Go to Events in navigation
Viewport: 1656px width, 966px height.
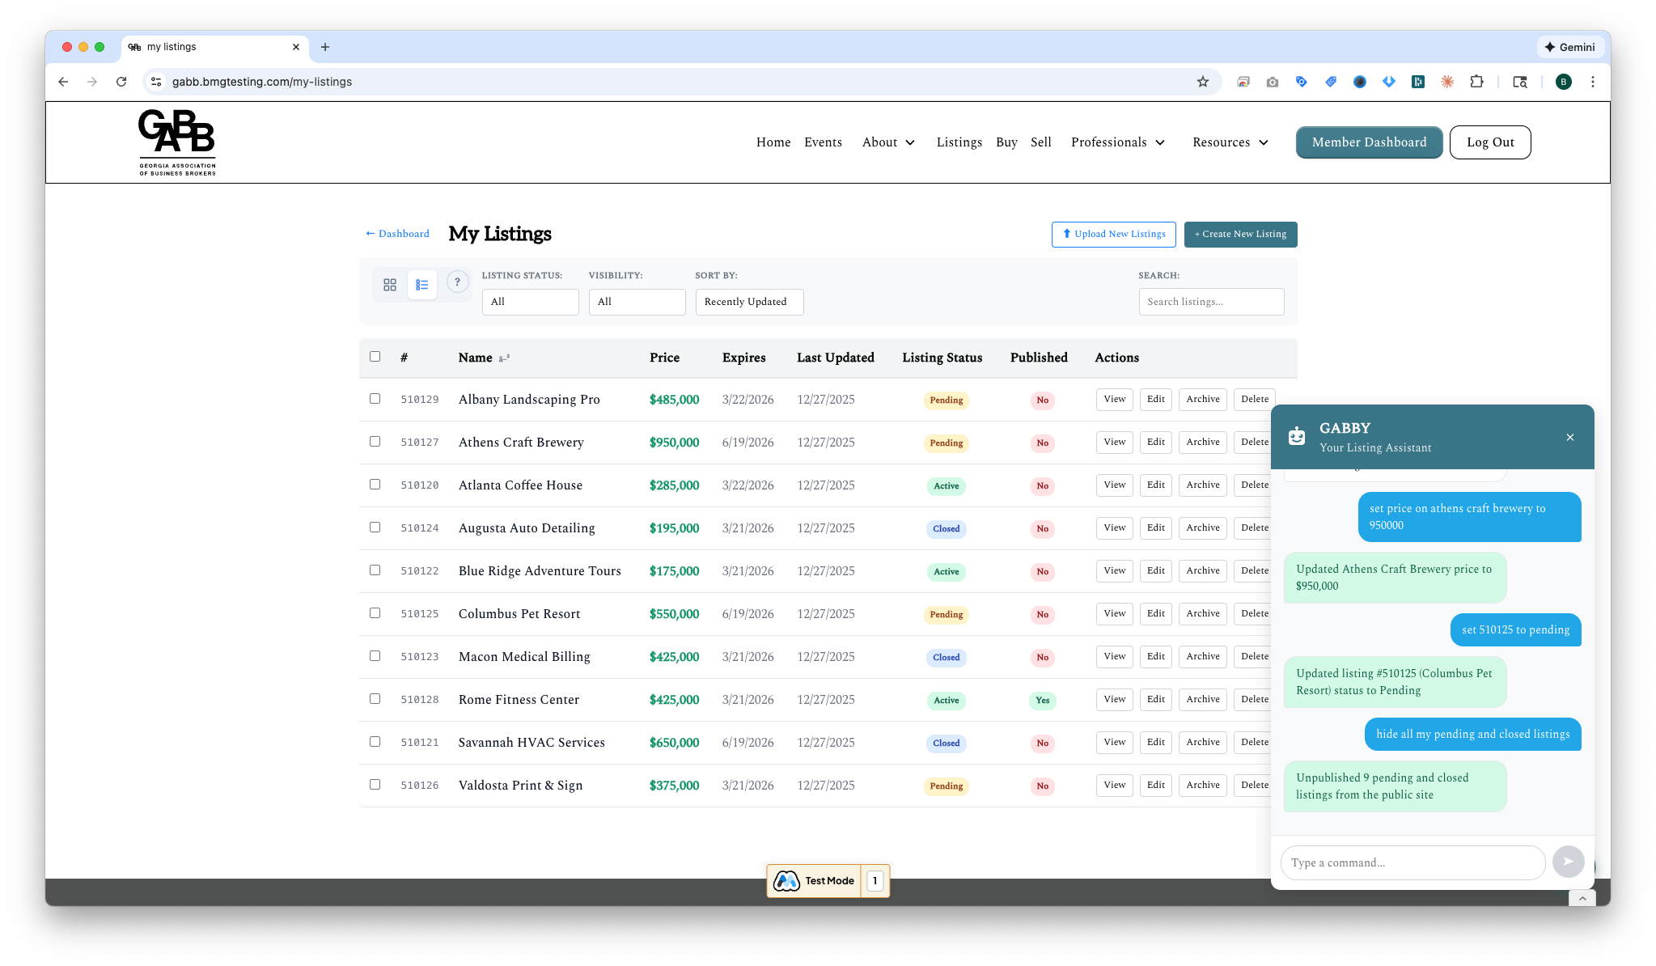823,142
